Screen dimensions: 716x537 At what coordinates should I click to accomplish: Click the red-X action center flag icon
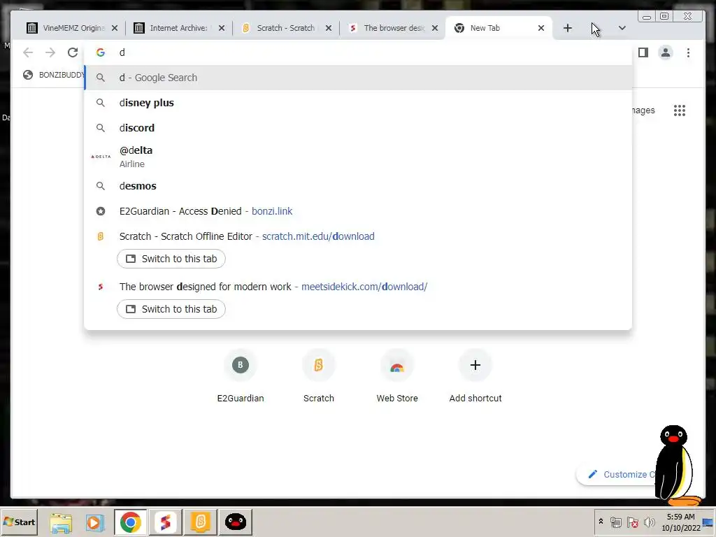632,522
